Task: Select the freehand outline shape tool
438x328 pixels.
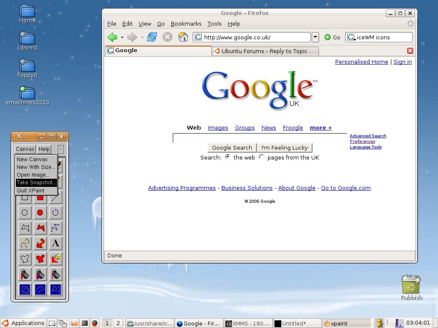Action: pos(24,259)
